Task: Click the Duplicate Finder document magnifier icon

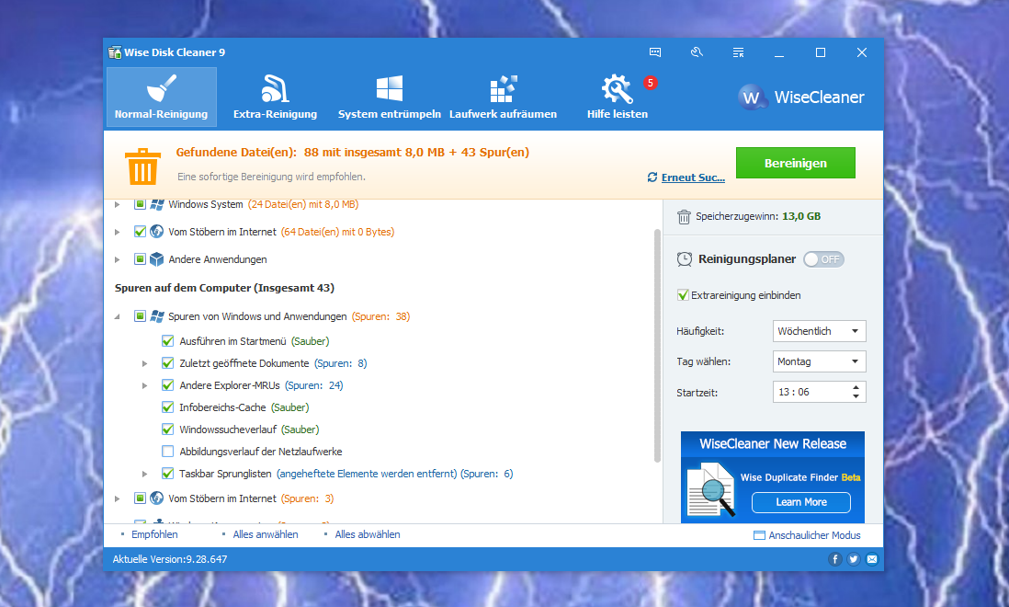Action: coord(710,490)
